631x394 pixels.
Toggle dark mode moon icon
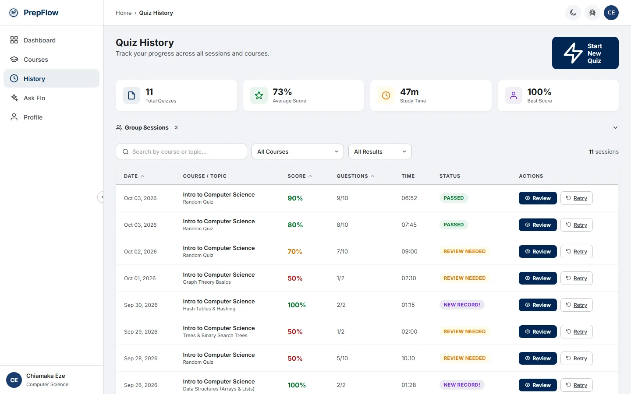coord(573,13)
